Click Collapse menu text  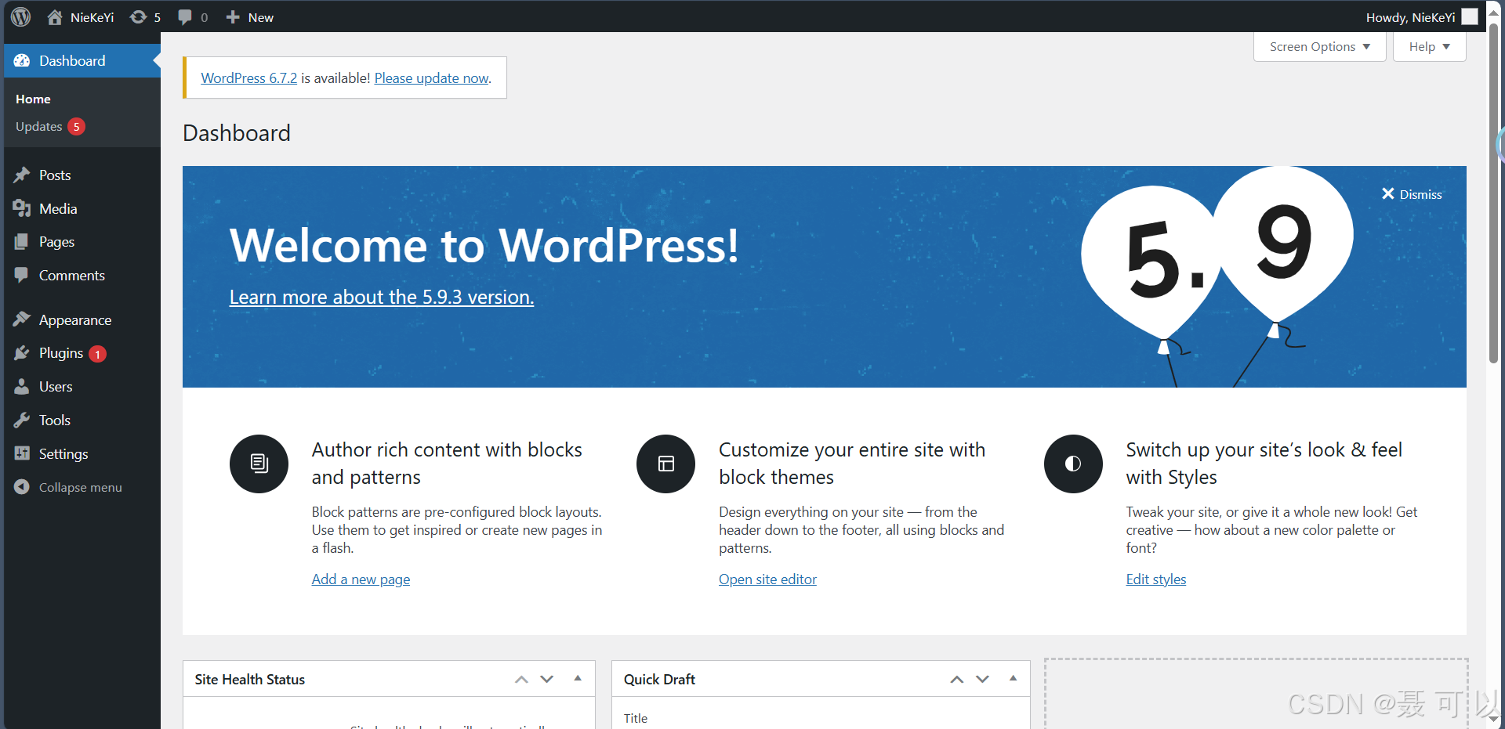(80, 487)
